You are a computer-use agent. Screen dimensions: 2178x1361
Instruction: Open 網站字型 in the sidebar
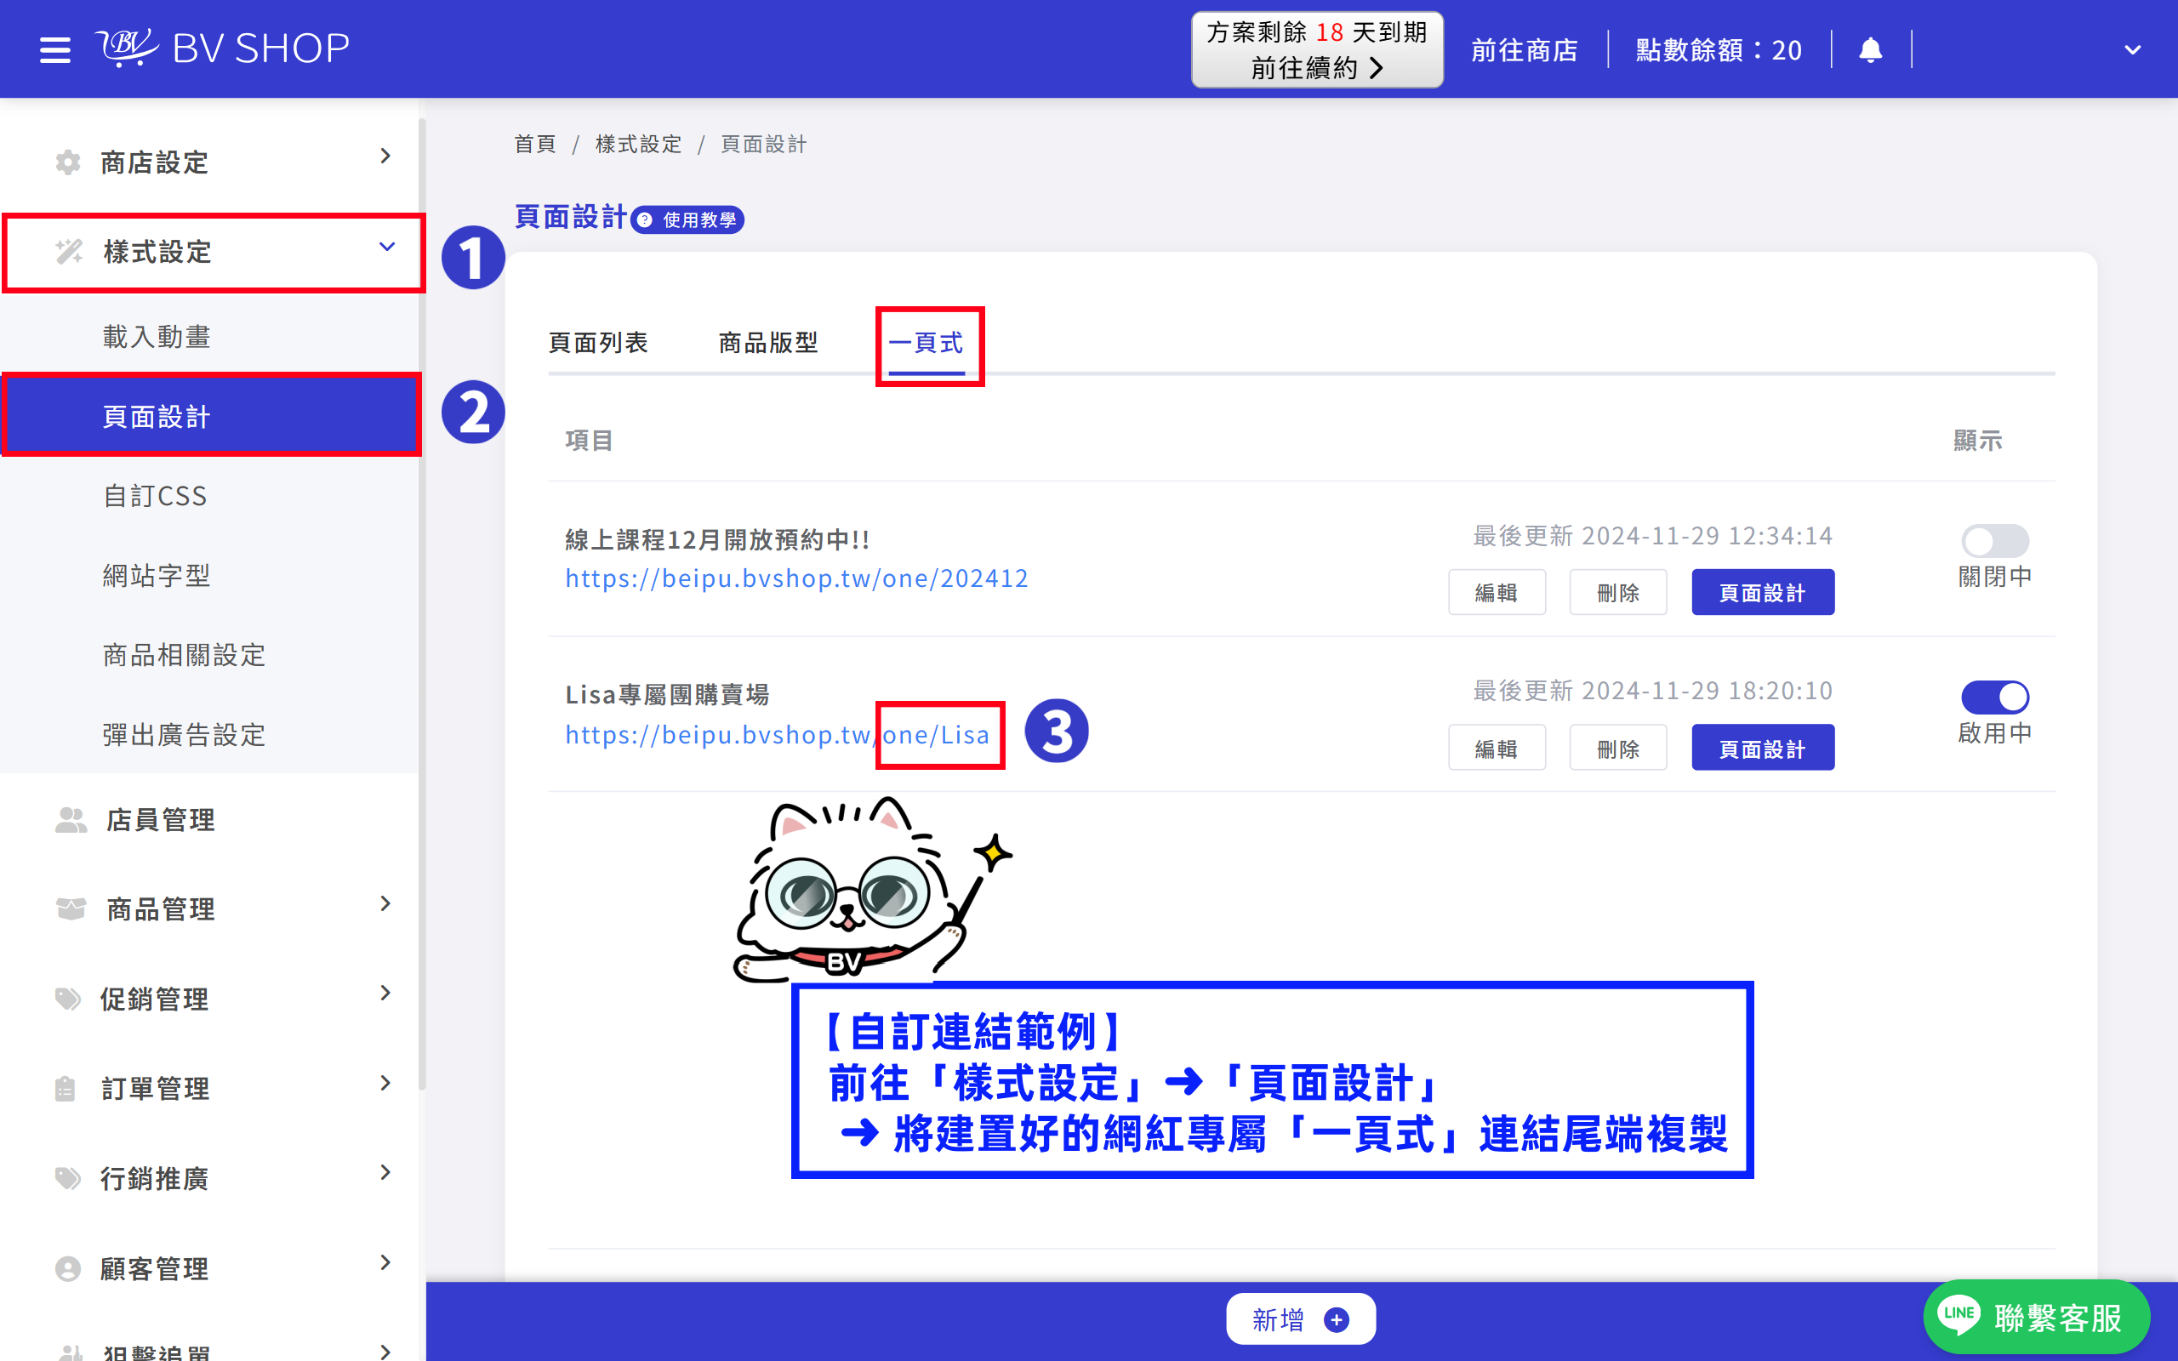point(157,575)
